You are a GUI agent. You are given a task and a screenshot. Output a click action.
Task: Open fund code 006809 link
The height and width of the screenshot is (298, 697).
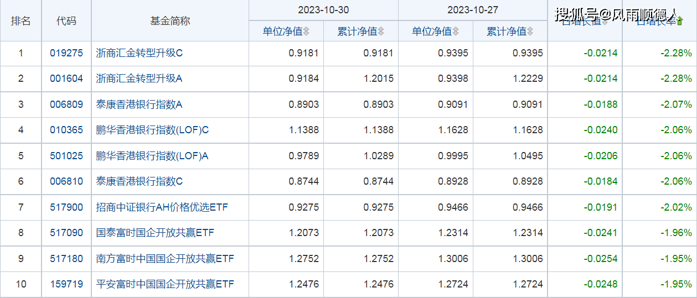(x=66, y=104)
